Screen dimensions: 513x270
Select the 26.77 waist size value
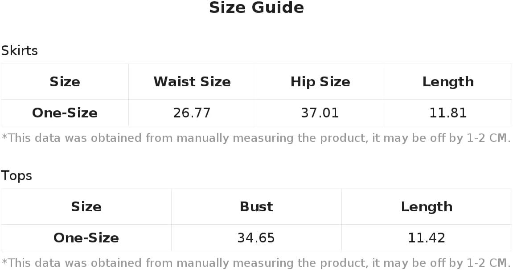tap(192, 113)
